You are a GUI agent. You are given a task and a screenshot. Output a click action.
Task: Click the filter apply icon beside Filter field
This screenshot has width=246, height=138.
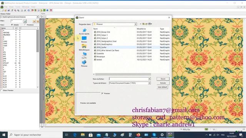pos(25,21)
